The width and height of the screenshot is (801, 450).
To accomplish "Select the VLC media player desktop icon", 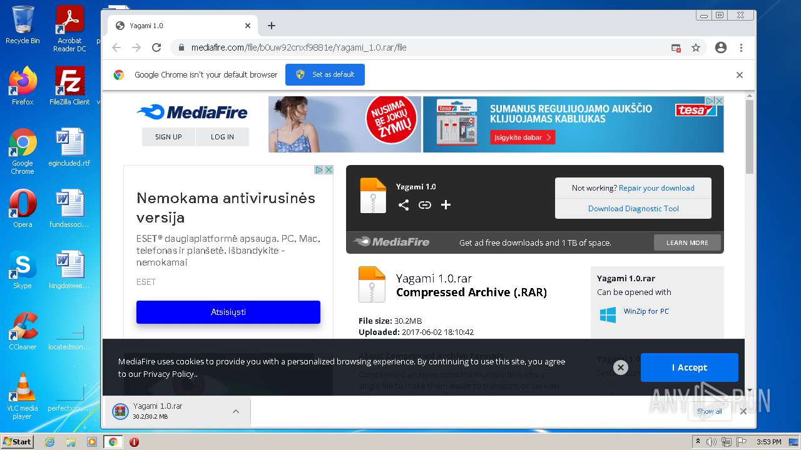I will click(x=23, y=396).
